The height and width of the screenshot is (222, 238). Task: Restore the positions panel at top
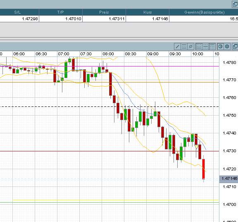coord(235,4)
